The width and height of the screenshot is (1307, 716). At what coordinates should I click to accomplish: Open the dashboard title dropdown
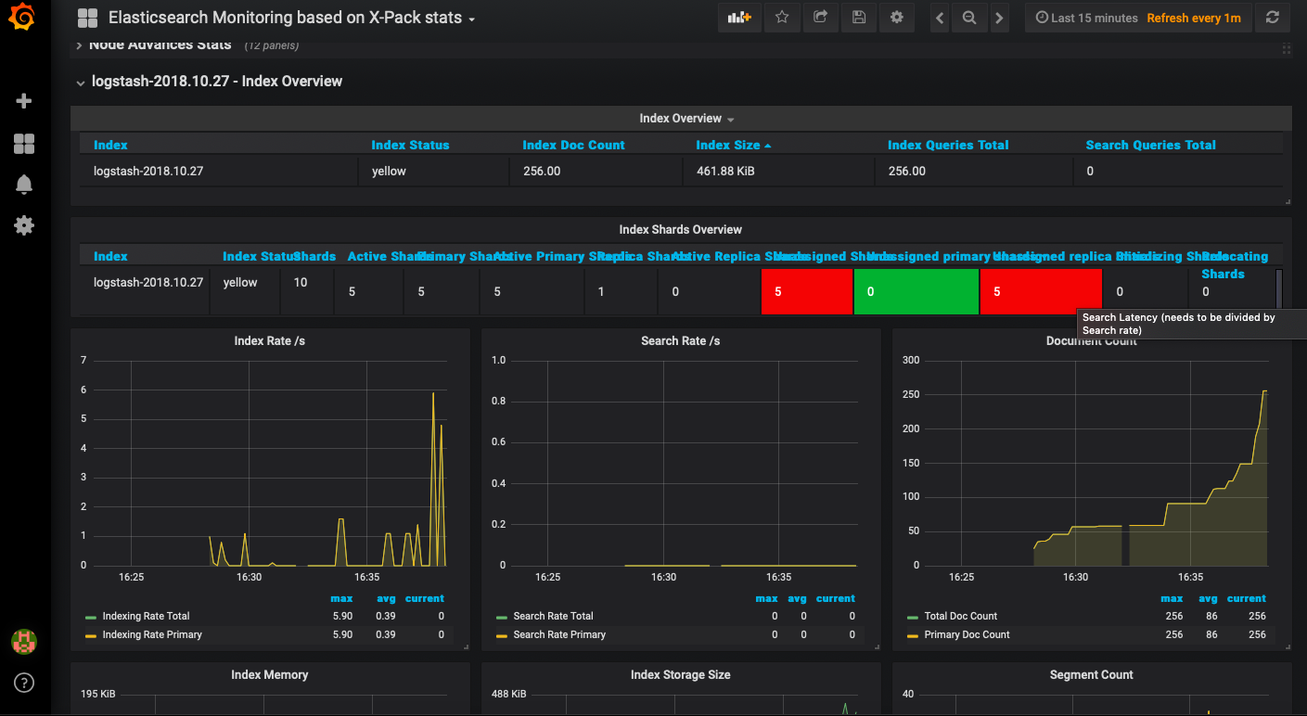291,18
